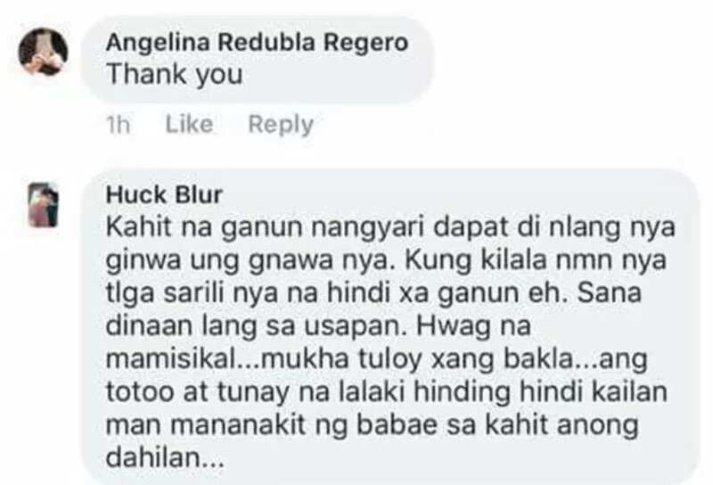
Task: Click Huck Blur's long comment bubble
Action: 390,326
